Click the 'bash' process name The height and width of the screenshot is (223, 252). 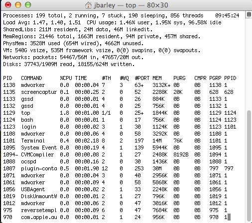pos(27,120)
